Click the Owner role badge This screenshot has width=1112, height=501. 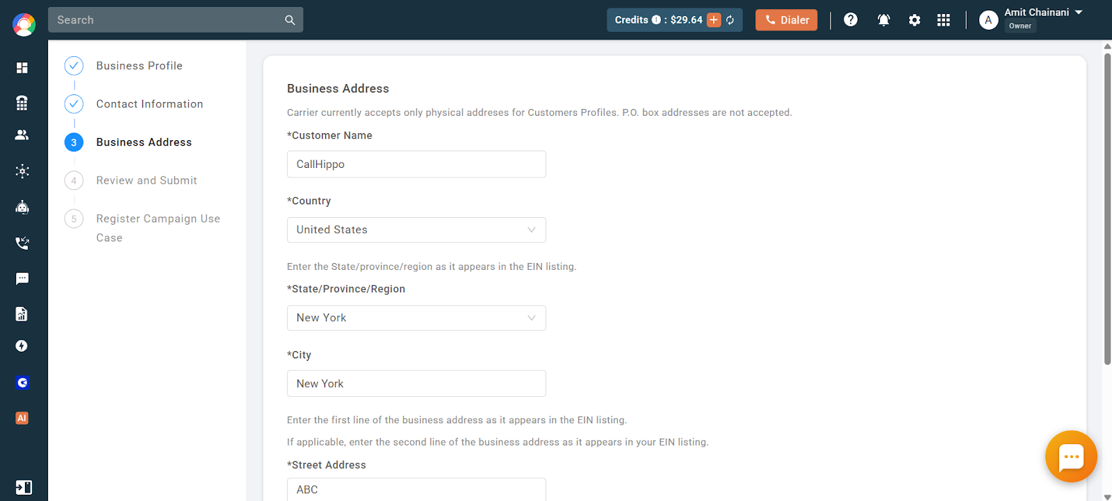point(1020,26)
